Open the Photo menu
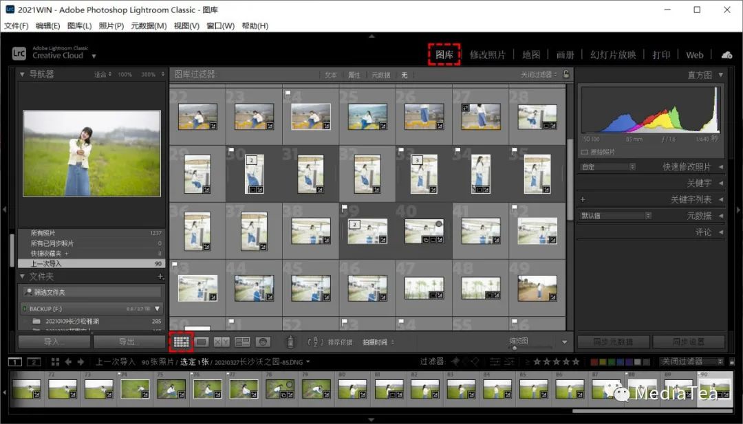 tap(111, 25)
